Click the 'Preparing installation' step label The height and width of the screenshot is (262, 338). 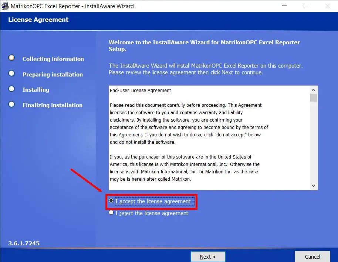(x=53, y=74)
